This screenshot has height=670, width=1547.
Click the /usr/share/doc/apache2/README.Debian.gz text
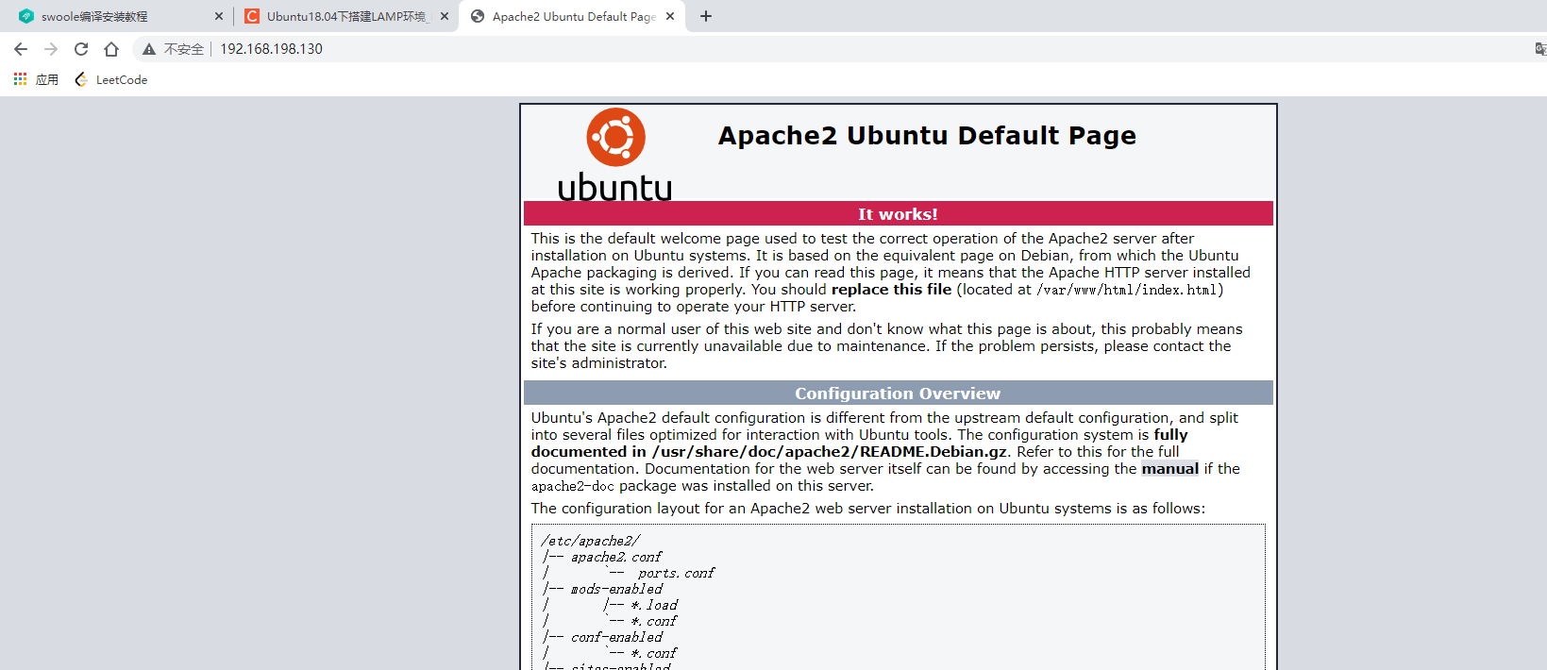tap(830, 452)
